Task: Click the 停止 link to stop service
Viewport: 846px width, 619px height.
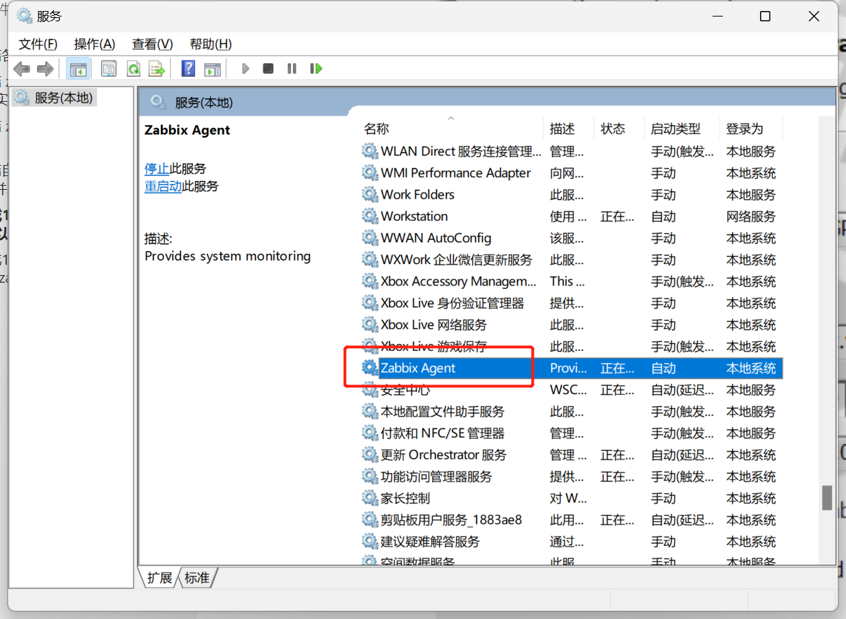Action: pyautogui.click(x=157, y=169)
